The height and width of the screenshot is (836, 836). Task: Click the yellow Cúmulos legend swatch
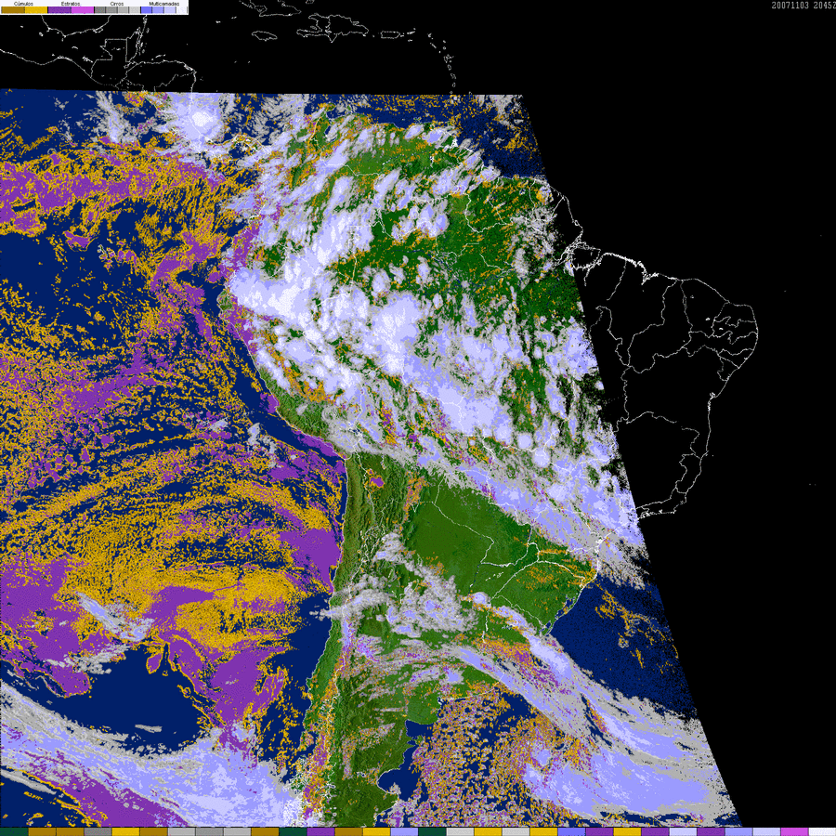[x=36, y=9]
